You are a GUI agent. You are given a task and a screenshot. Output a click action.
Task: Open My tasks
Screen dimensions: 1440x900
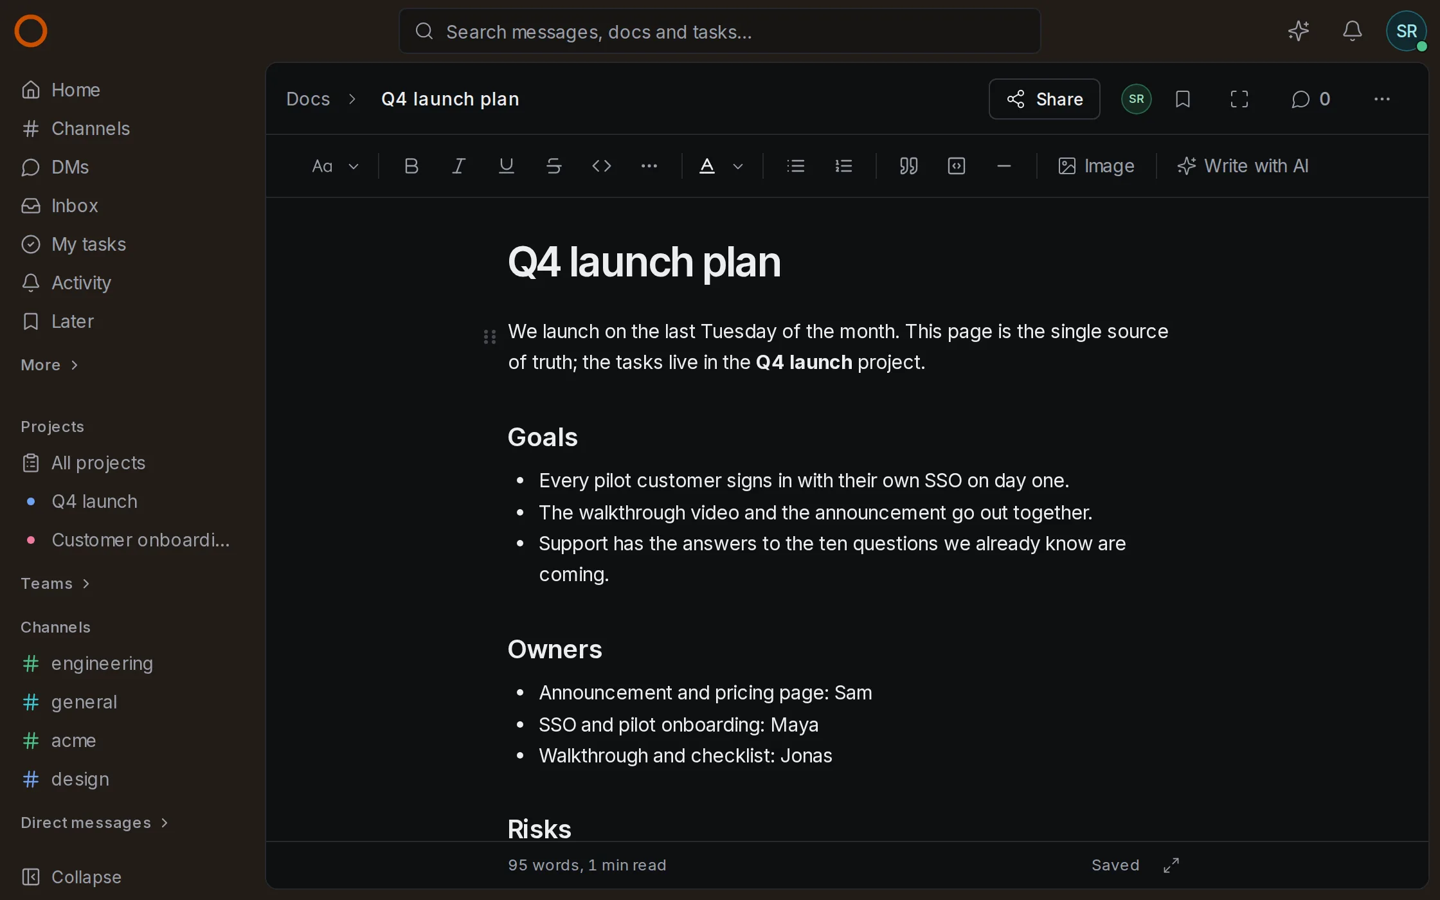132,244
